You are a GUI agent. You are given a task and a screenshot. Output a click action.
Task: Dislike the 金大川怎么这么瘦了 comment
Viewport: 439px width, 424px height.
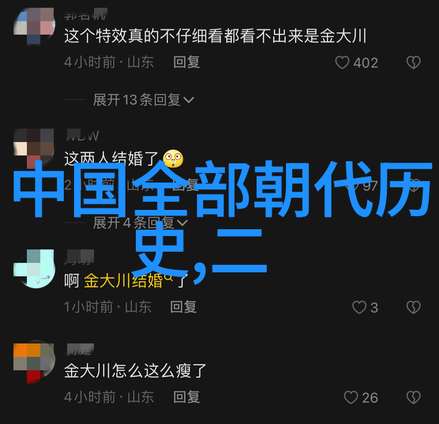coord(413,397)
